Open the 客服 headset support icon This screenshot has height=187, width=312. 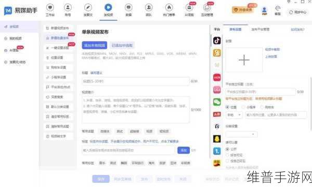tap(278, 8)
